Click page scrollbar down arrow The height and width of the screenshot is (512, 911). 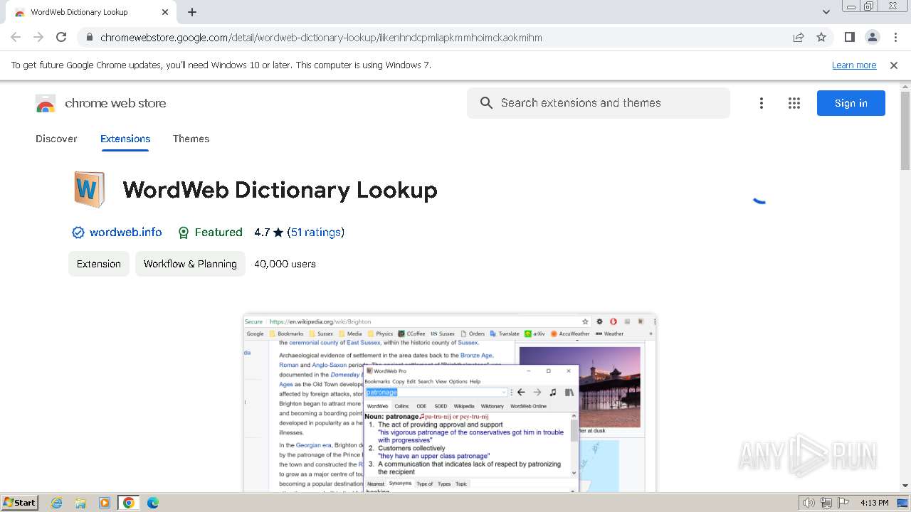pyautogui.click(x=905, y=486)
